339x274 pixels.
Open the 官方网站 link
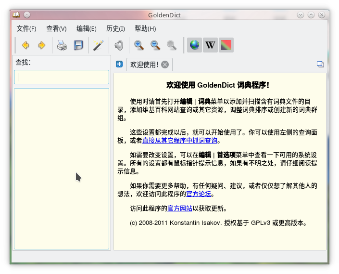[180, 209]
